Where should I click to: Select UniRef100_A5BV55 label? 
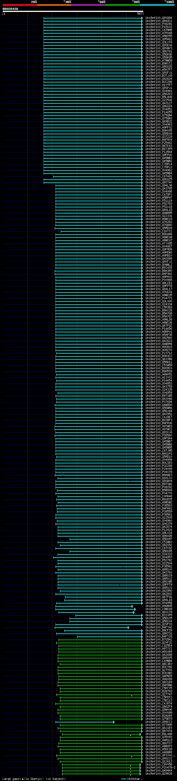[158, 36]
